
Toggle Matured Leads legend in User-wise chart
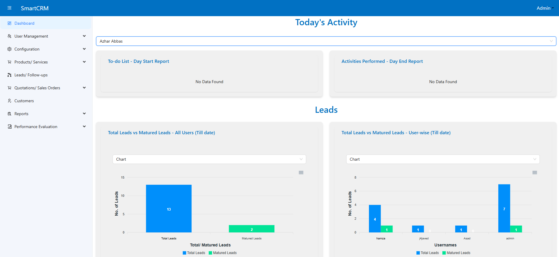(x=456, y=253)
